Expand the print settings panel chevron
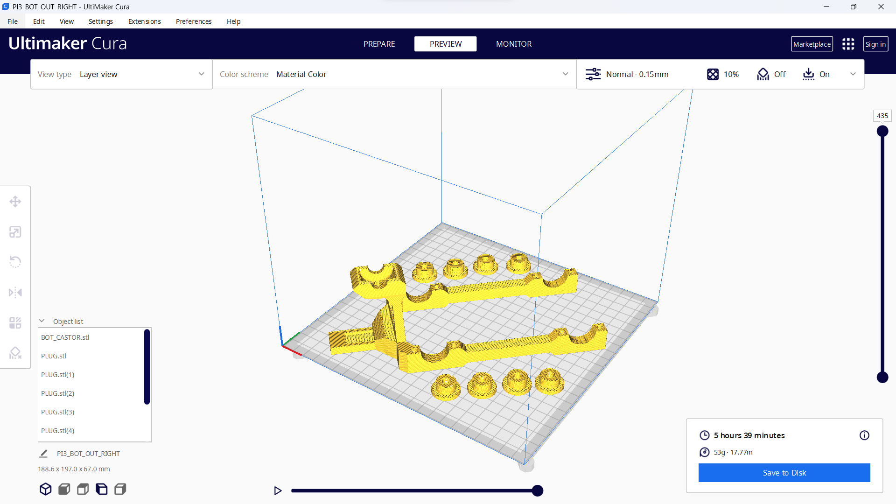Screen dimensions: 896x504 (853, 74)
